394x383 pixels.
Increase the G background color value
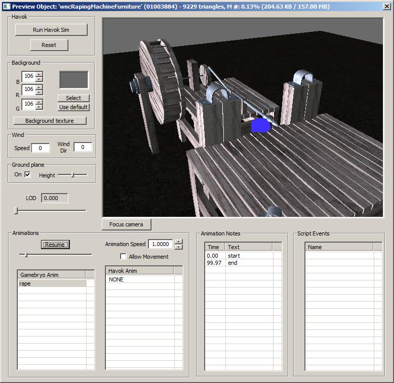pyautogui.click(x=39, y=102)
